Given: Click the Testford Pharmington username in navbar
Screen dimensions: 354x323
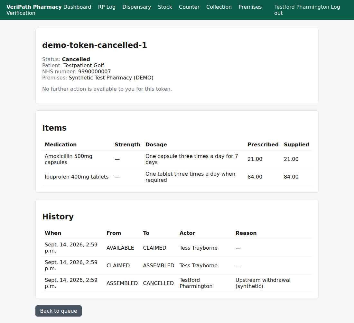Looking at the screenshot, I should pos(302,7).
